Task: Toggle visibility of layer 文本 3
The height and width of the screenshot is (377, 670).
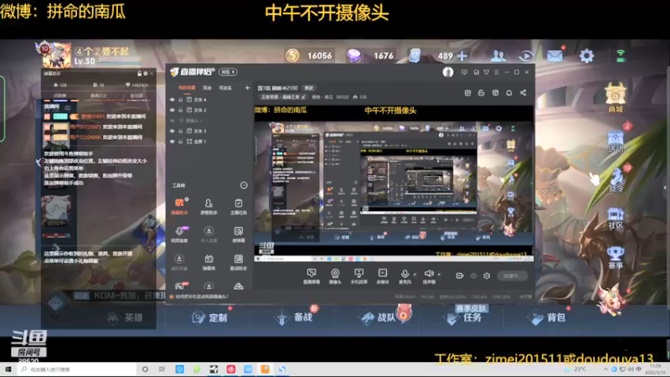Action: pos(173,131)
